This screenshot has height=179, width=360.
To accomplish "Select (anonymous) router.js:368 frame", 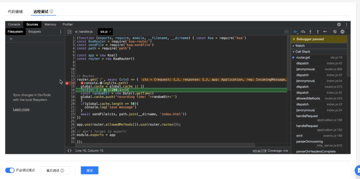I will (x=319, y=69).
